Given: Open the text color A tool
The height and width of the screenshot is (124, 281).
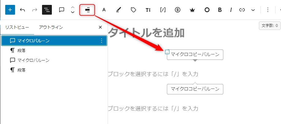Looking at the screenshot, I should [104, 10].
